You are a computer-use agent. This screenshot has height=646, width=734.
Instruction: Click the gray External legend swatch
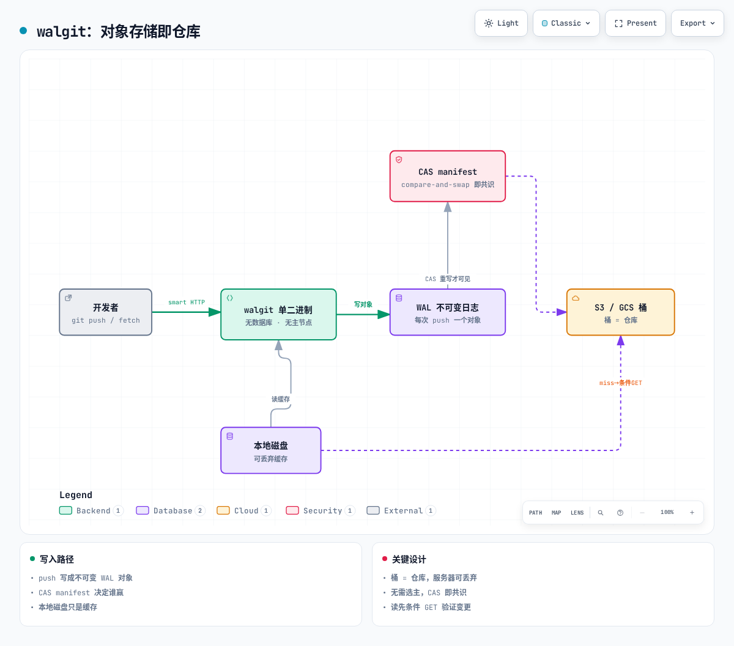click(373, 510)
